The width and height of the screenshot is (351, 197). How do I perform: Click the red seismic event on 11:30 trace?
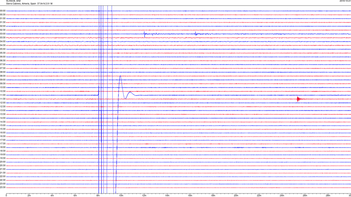pyautogui.click(x=299, y=99)
